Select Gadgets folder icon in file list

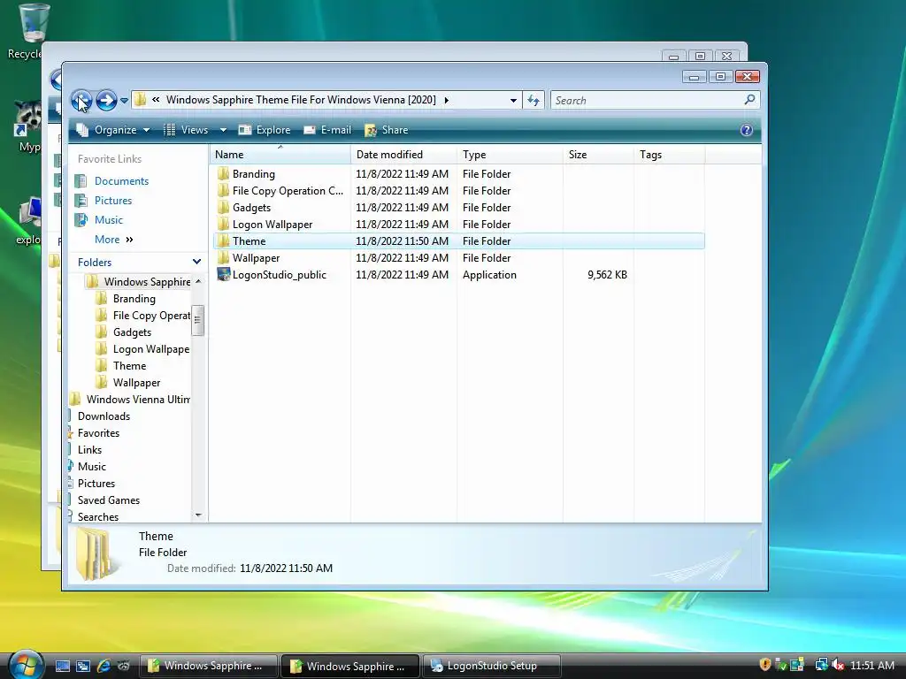point(224,207)
